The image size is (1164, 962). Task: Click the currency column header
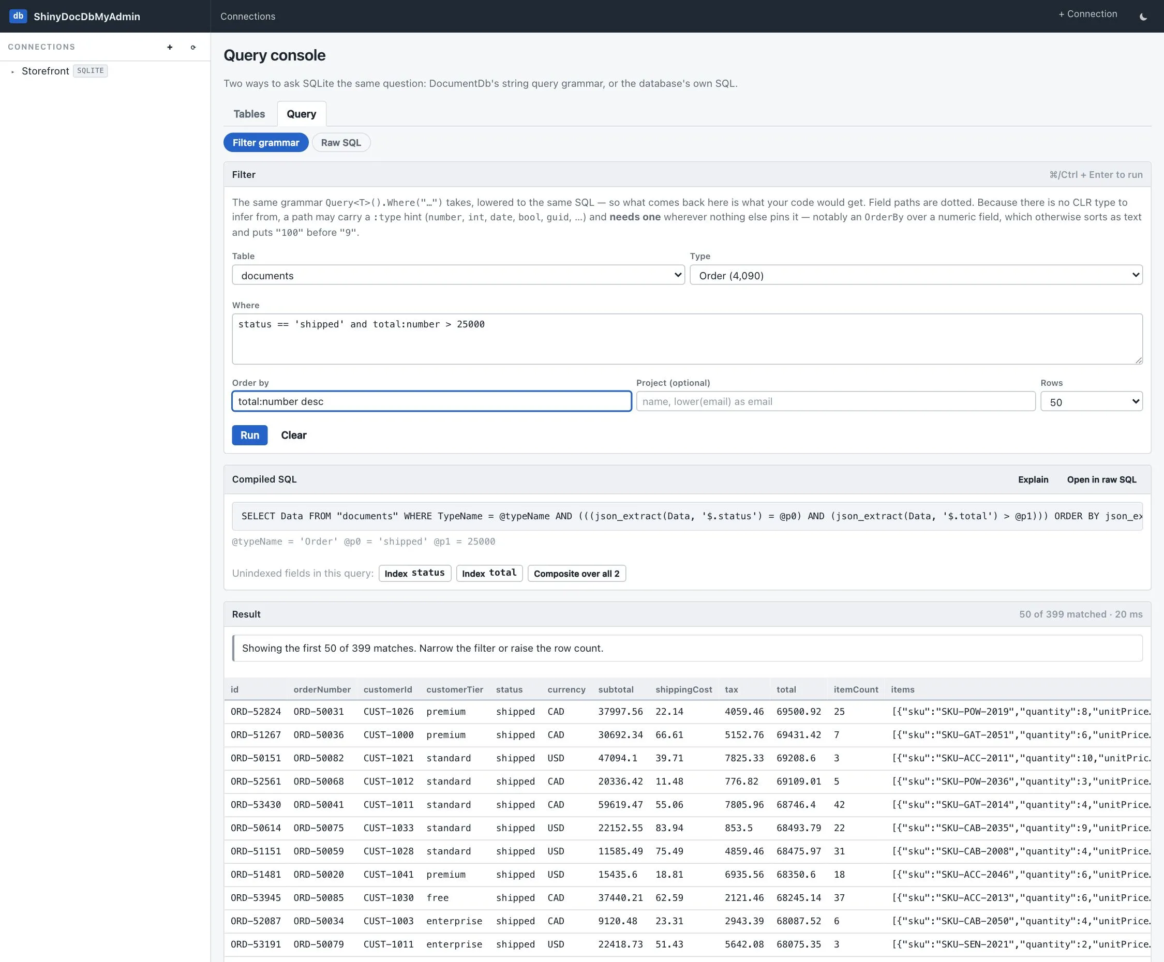tap(566, 690)
